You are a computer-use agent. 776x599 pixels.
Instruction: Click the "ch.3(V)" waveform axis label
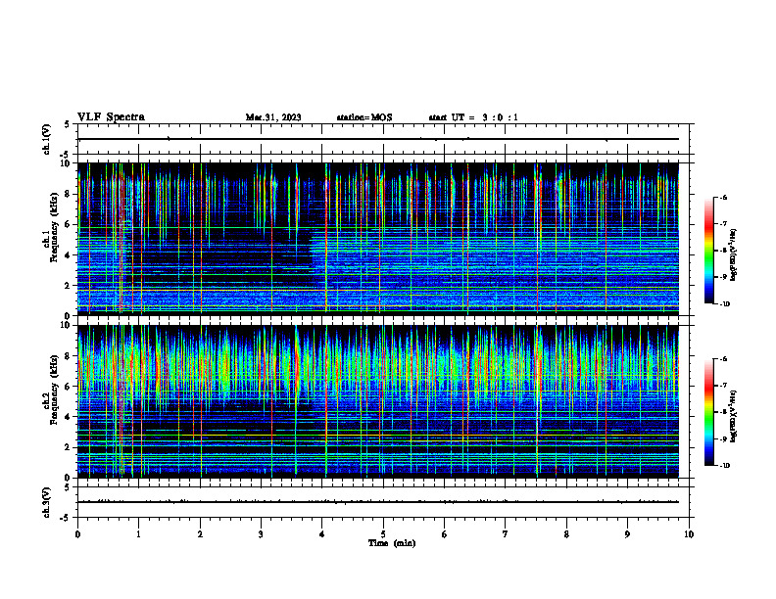[x=46, y=502]
